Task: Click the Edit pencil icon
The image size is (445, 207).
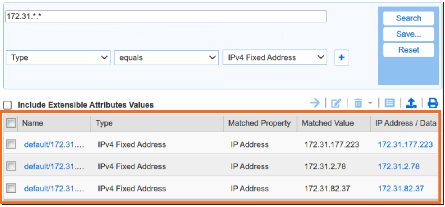Action: pos(336,103)
